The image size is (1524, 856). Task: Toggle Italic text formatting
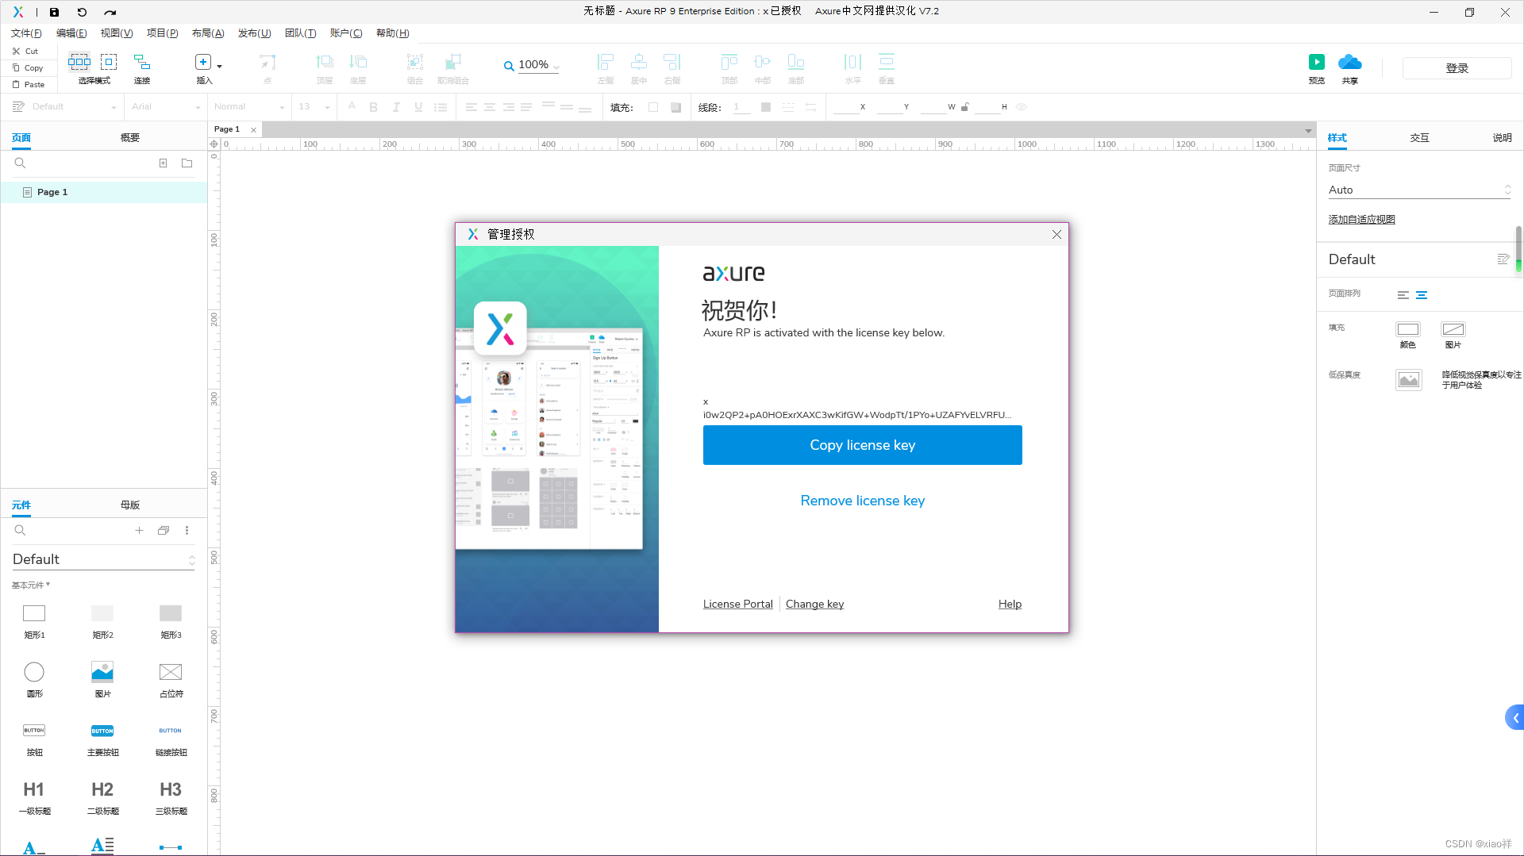396,107
